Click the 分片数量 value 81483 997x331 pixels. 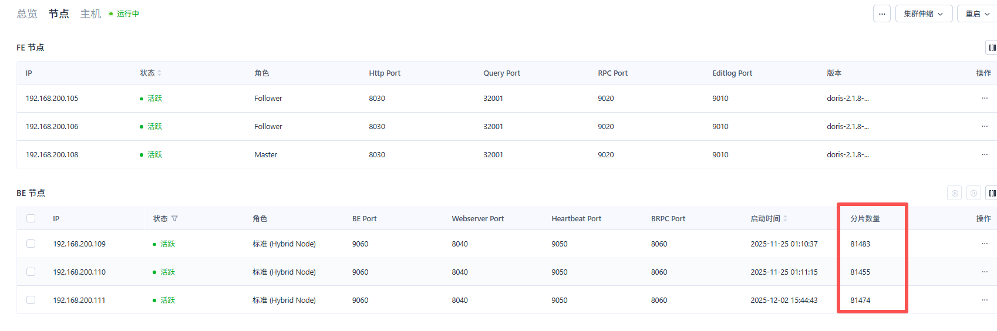(x=860, y=244)
